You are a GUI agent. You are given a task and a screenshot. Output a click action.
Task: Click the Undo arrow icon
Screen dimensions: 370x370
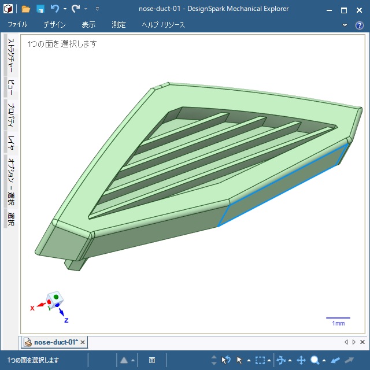point(55,9)
